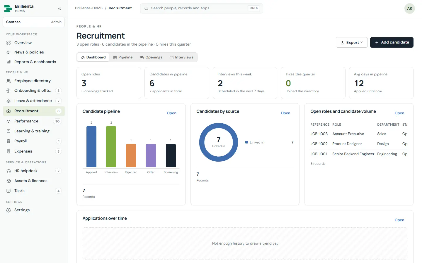Open the Contoso Admin workspace switcher
This screenshot has height=263, width=422.
(34, 22)
